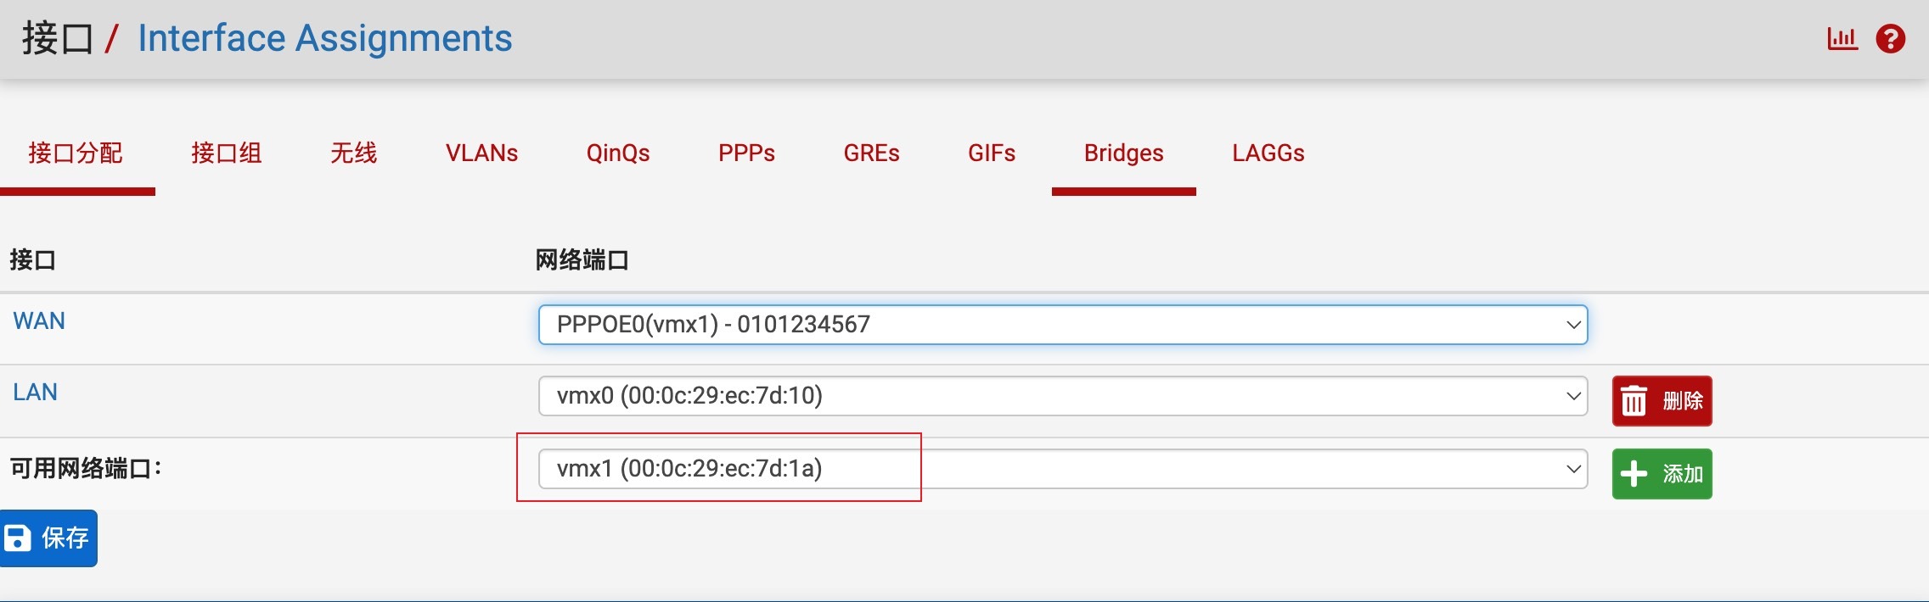Open the PPPs tab
The width and height of the screenshot is (1929, 602).
[x=746, y=153]
